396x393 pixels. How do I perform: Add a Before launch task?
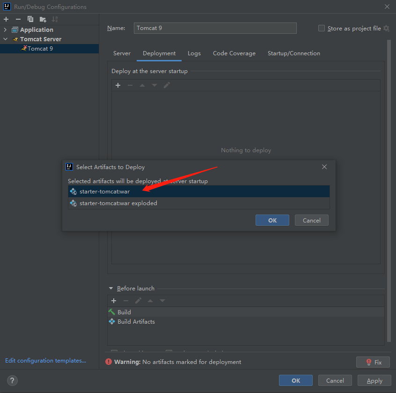pos(114,301)
